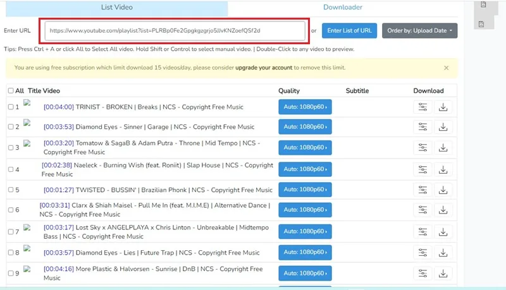Viewport: 506px width, 290px height.
Task: Open settings icon for Diamond Eyes - Sinner row
Action: coord(423,127)
